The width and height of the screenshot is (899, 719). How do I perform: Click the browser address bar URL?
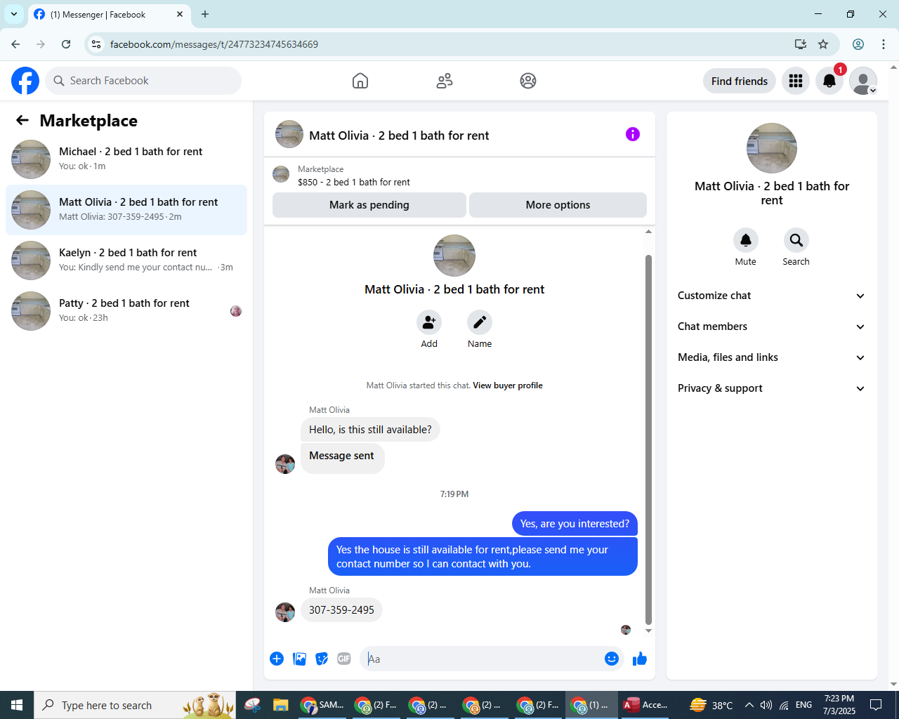(214, 44)
